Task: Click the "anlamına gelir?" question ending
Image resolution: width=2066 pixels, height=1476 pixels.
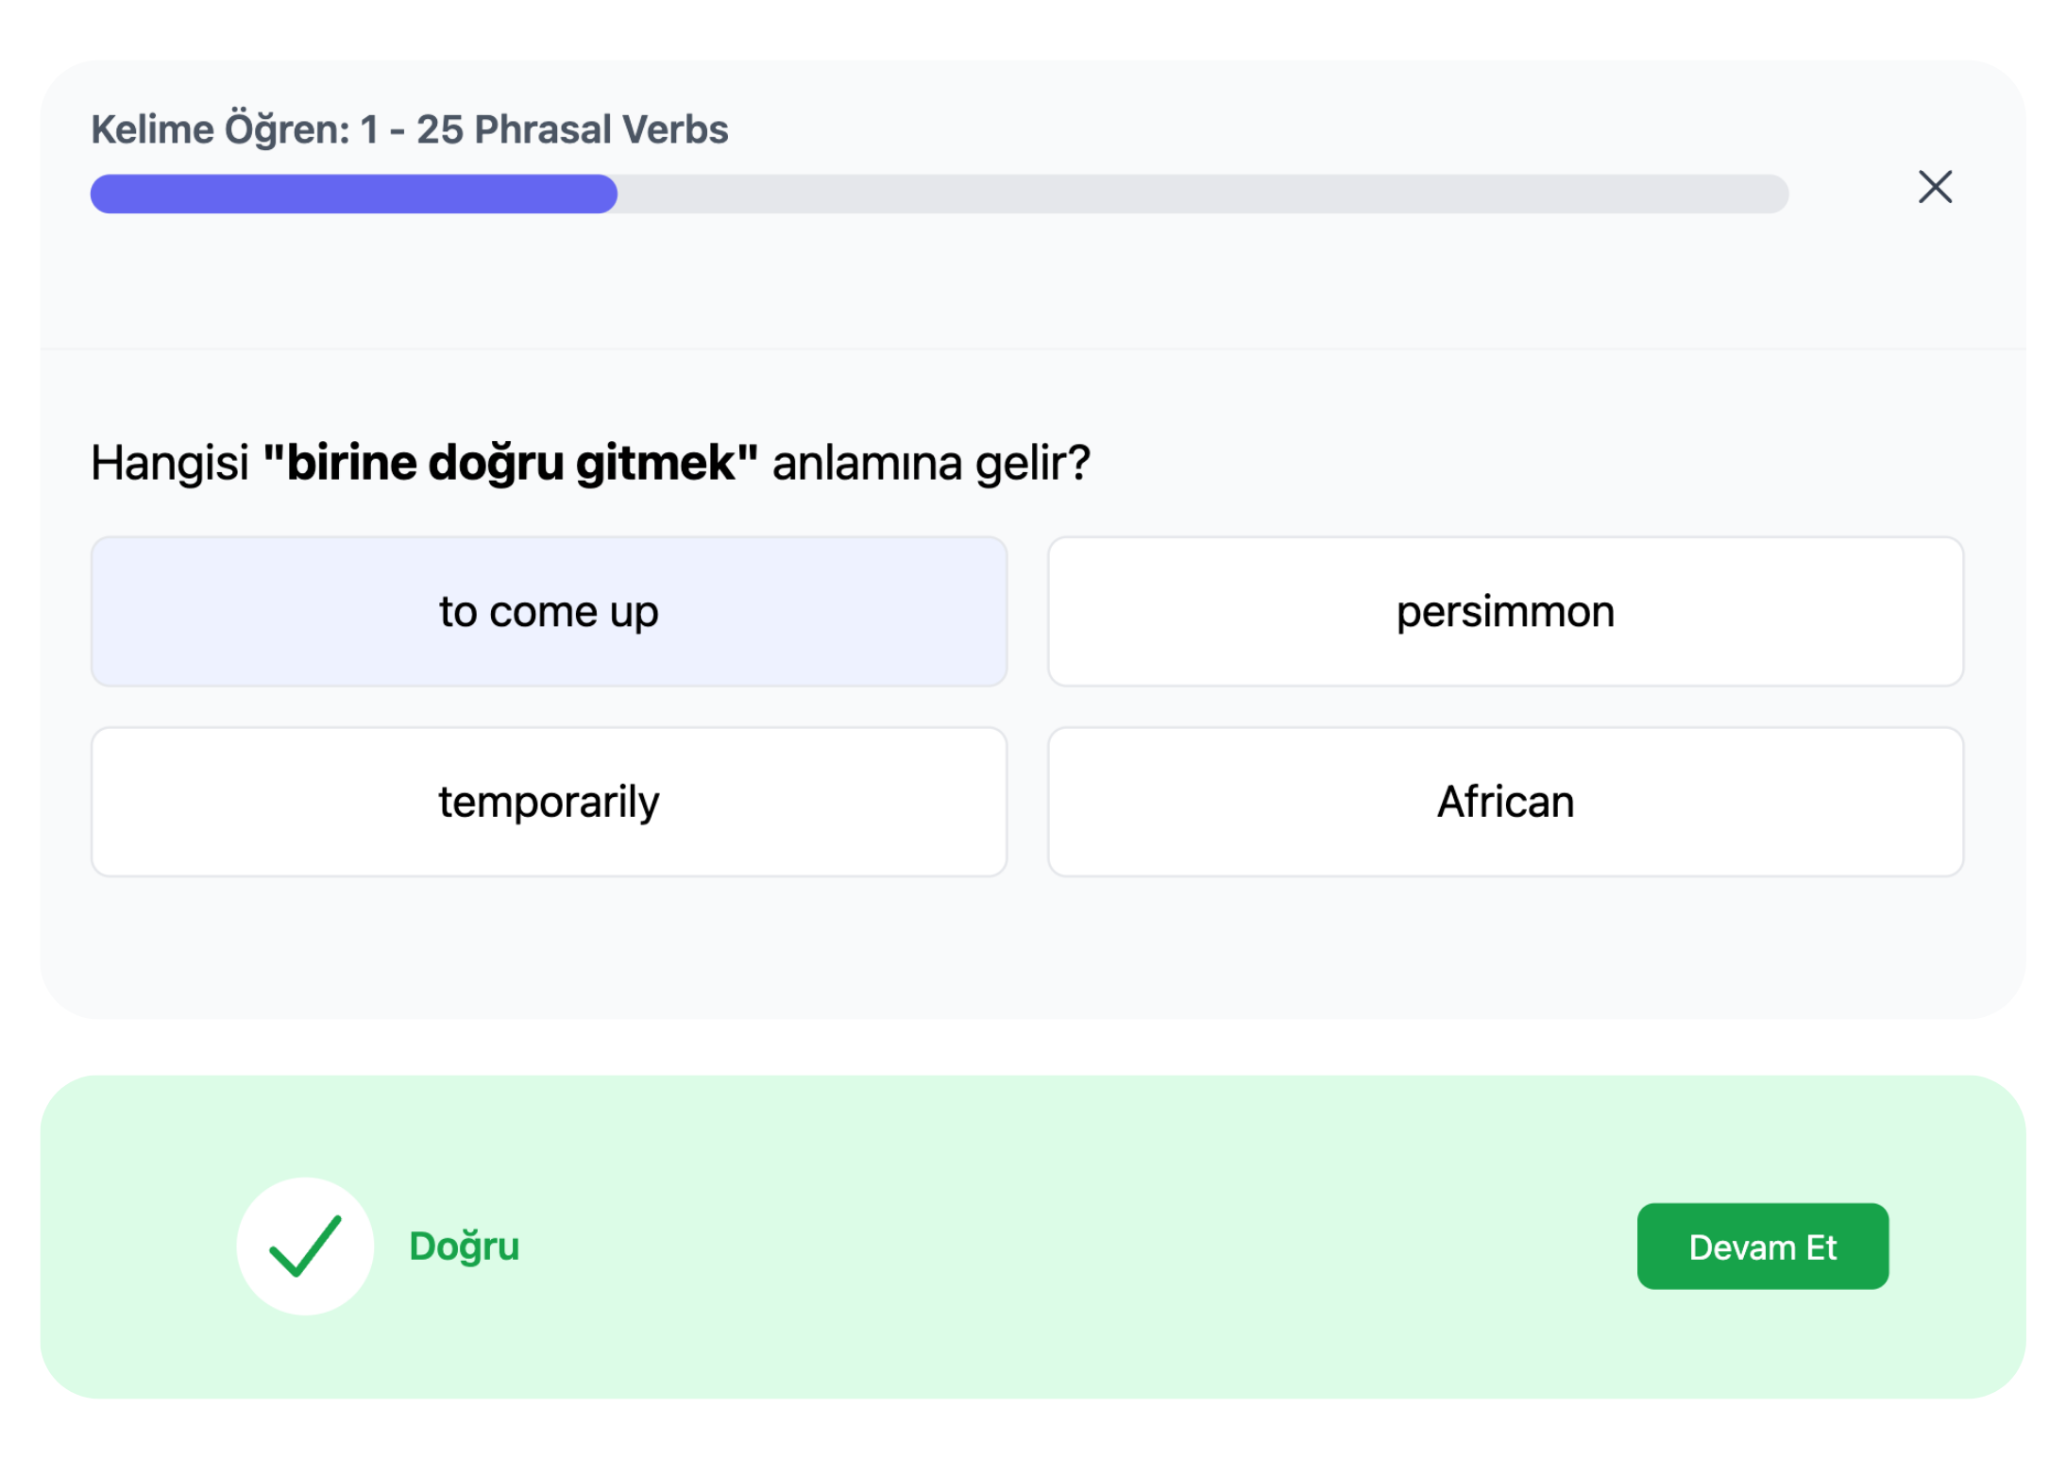Action: pyautogui.click(x=931, y=463)
